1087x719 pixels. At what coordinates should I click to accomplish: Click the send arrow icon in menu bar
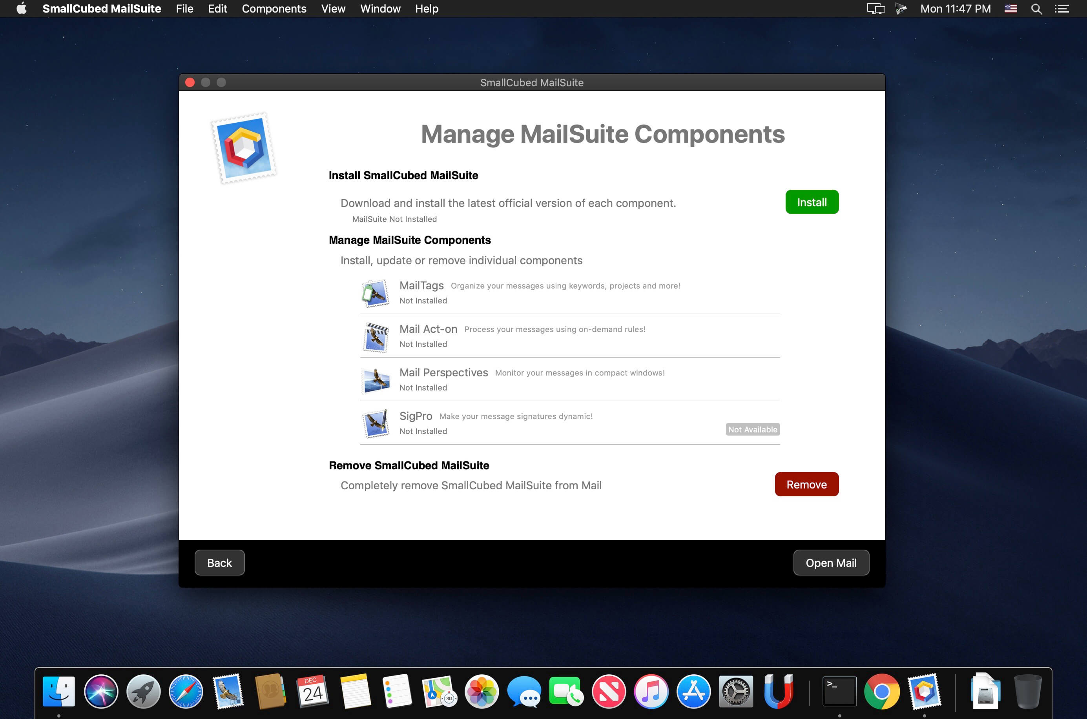point(901,9)
